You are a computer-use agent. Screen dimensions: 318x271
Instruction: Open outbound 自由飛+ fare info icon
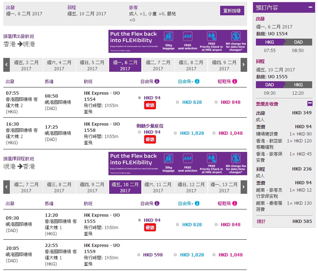coord(197,81)
